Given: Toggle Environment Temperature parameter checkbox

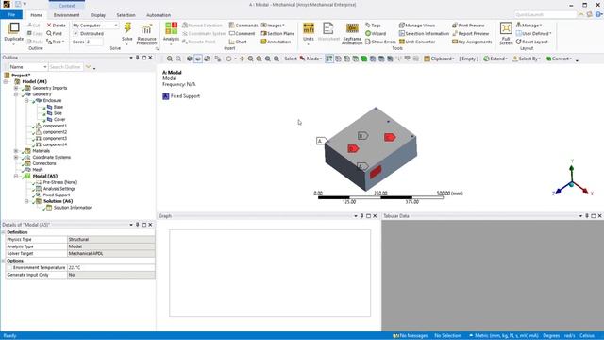Looking at the screenshot, I should click(x=9, y=268).
